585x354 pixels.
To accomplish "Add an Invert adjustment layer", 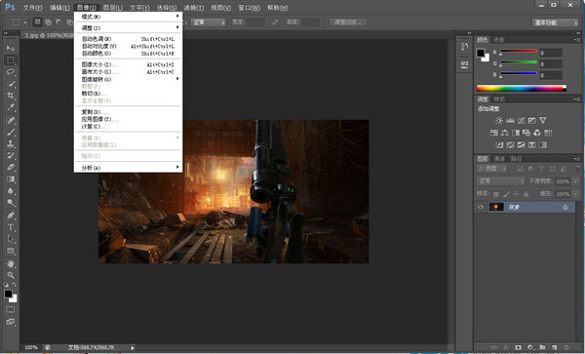I will (x=499, y=144).
